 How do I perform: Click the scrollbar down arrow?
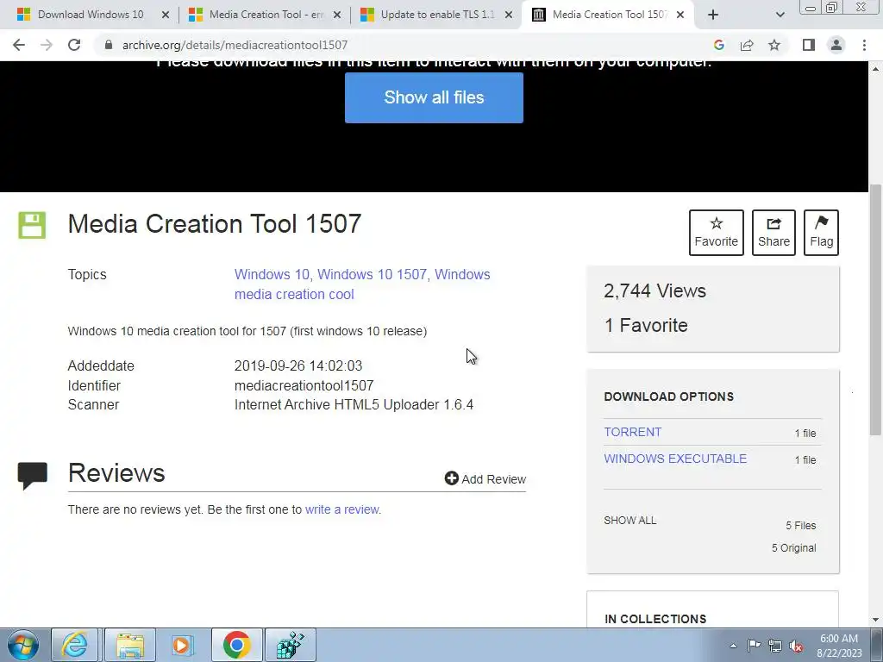click(876, 620)
